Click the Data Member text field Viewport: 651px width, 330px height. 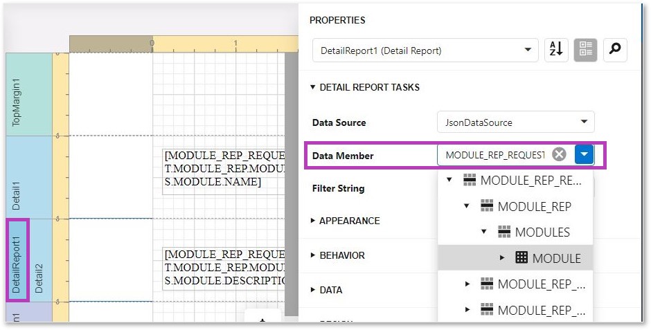click(494, 154)
